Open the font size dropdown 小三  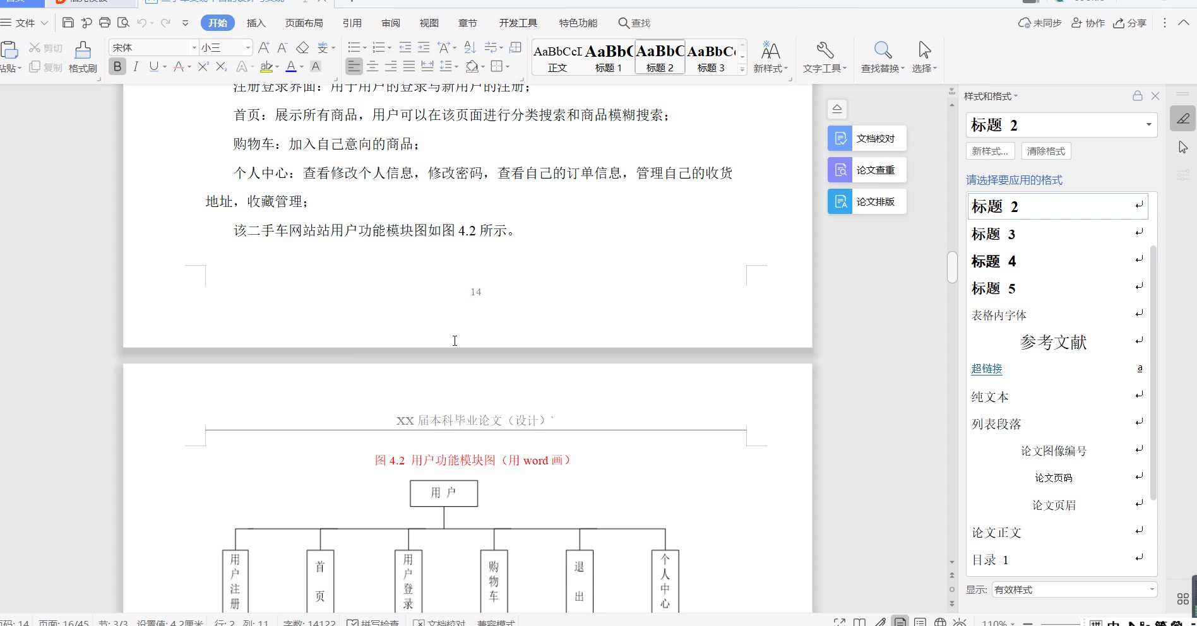(248, 47)
